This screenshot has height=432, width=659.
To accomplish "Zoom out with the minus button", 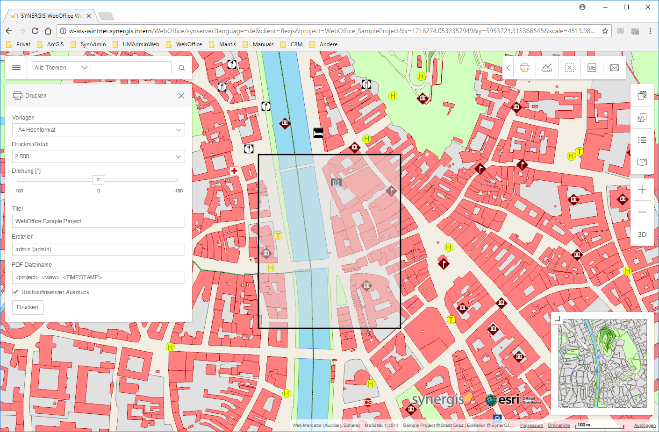I will point(642,212).
